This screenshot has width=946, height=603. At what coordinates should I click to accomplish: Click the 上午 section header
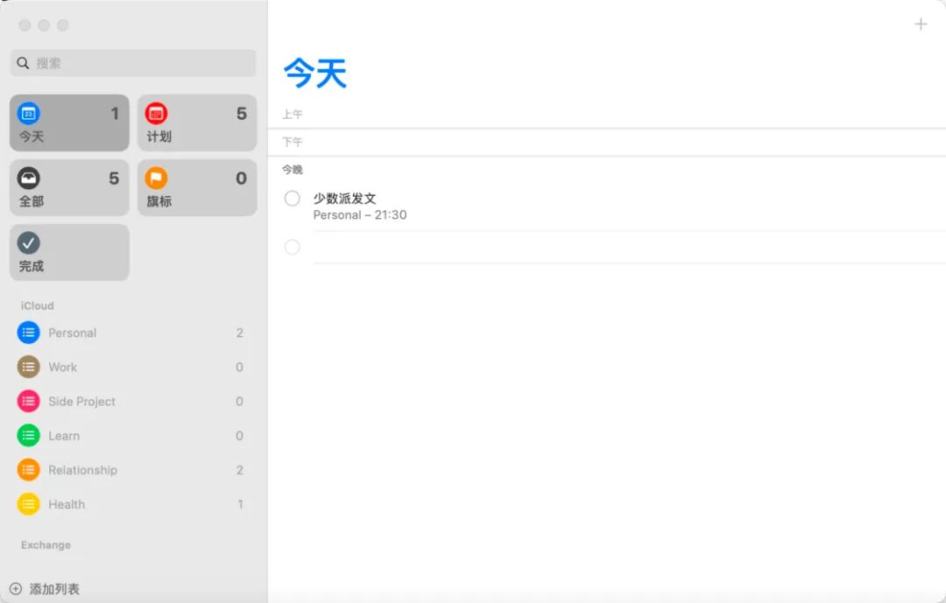(292, 114)
